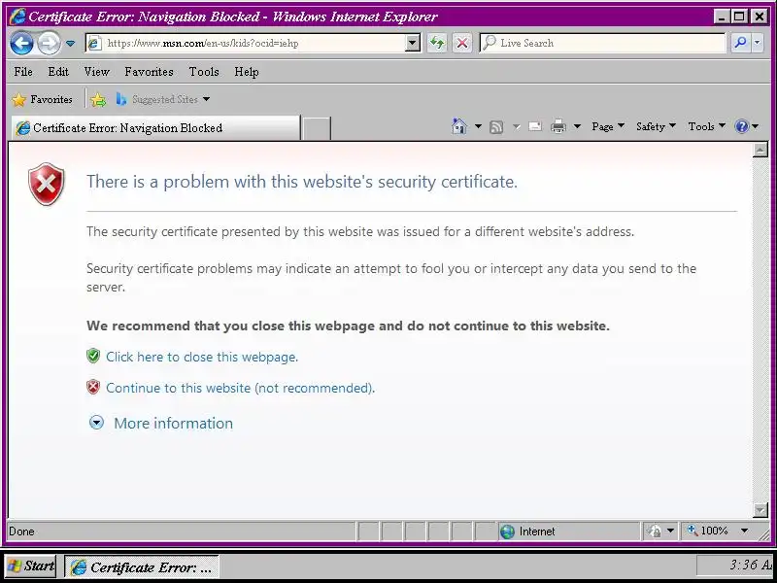This screenshot has width=777, height=583.
Task: Click the Refresh page icon
Action: coord(437,43)
